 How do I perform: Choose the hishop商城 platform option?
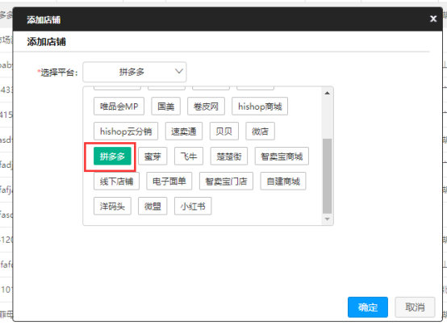click(260, 107)
